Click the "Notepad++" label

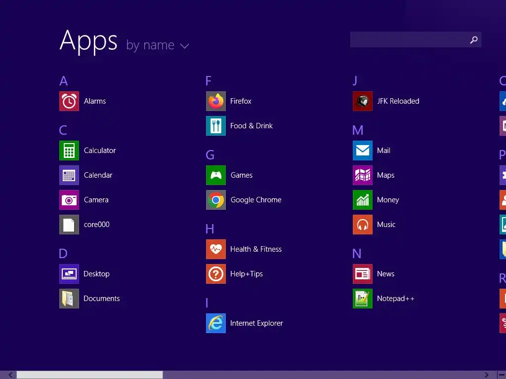(x=396, y=299)
